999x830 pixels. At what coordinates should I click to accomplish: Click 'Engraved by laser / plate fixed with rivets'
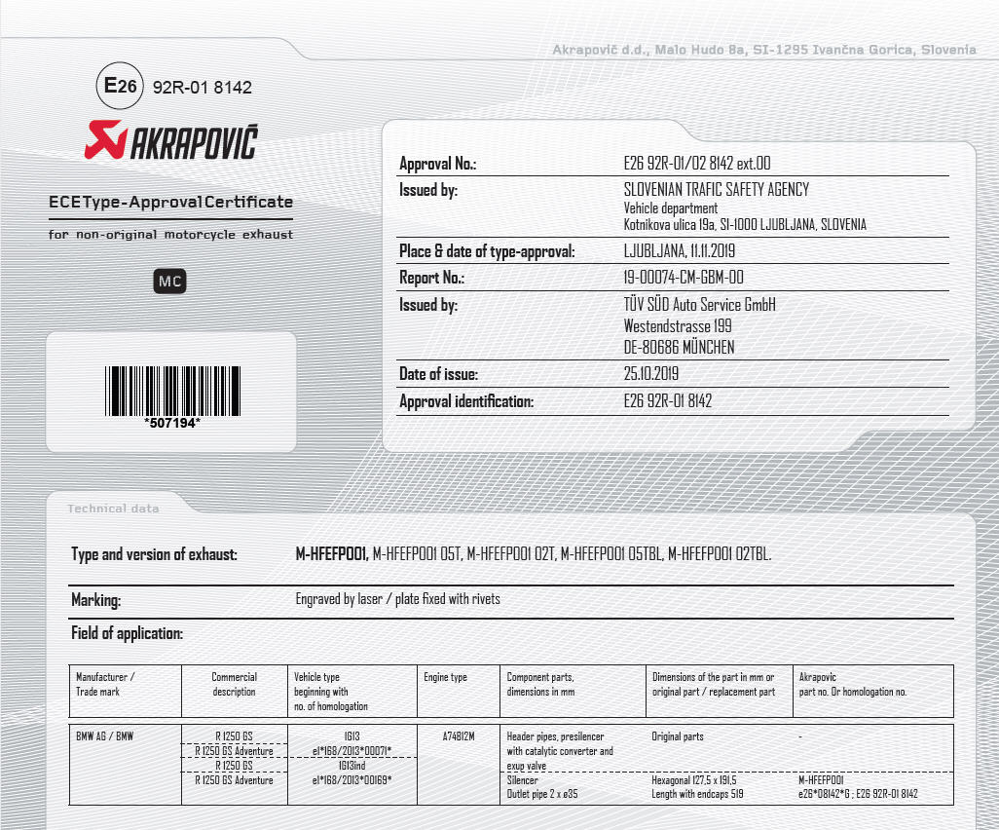(397, 598)
